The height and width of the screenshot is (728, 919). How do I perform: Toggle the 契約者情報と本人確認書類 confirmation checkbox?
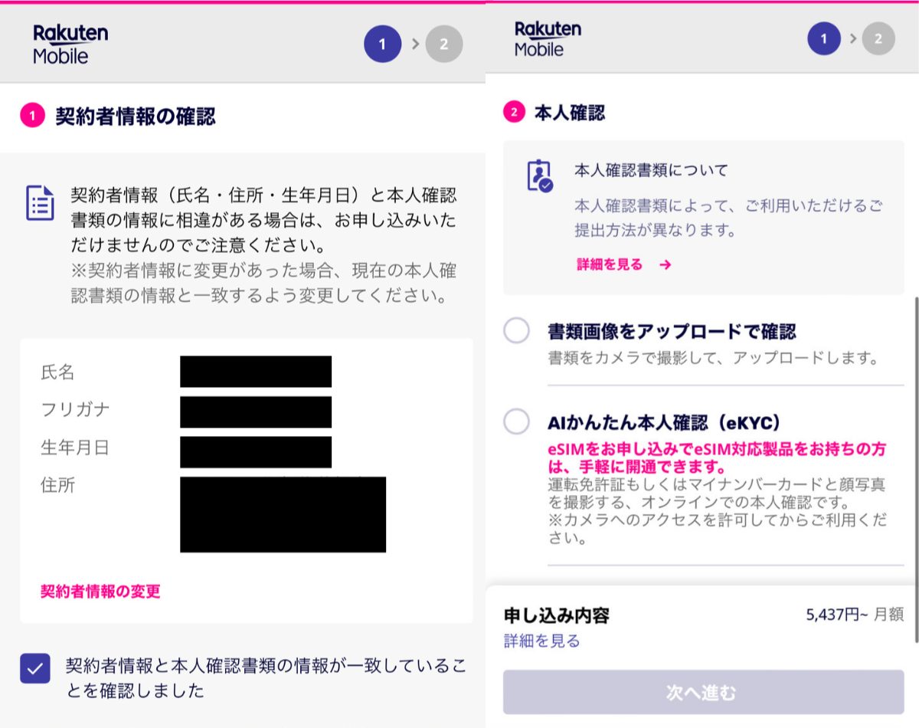35,668
